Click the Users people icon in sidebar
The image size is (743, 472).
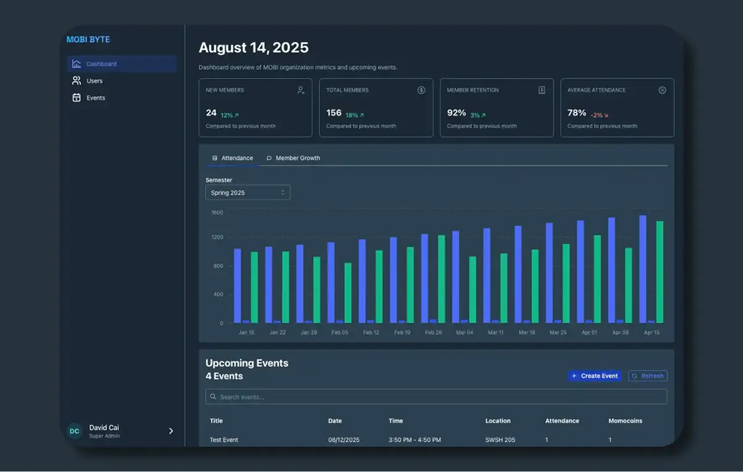76,80
